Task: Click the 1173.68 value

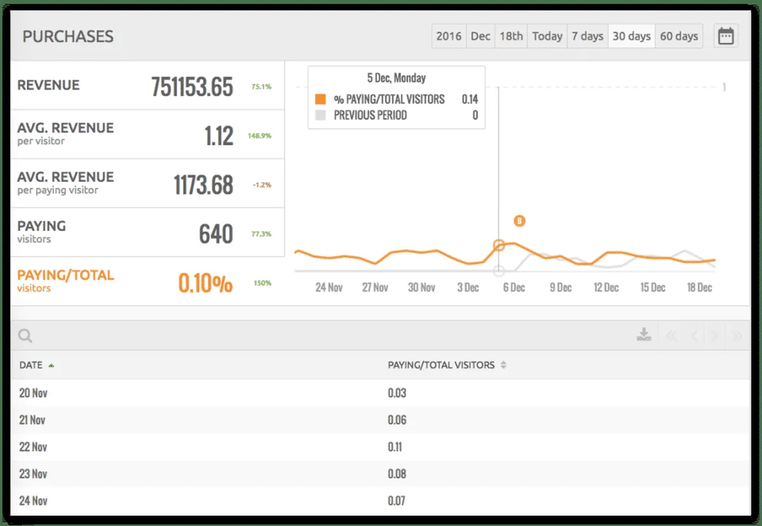Action: [x=204, y=185]
